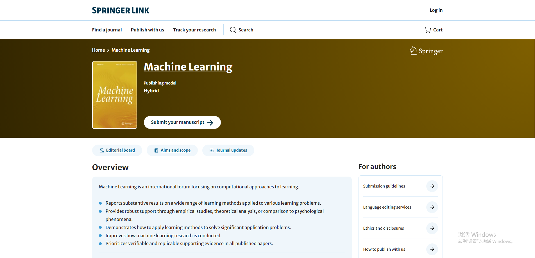Click the Machine Learning breadcrumb text
The width and height of the screenshot is (535, 258).
tap(131, 50)
